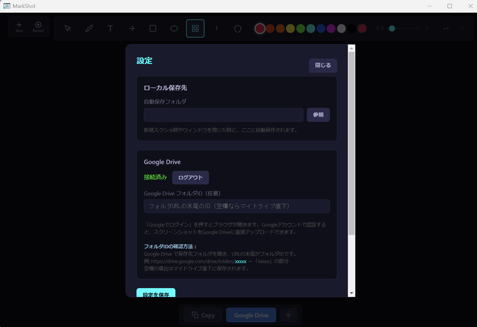Click the Google Drive folder ID input field
Screen dimensions: 477x327
(237, 206)
